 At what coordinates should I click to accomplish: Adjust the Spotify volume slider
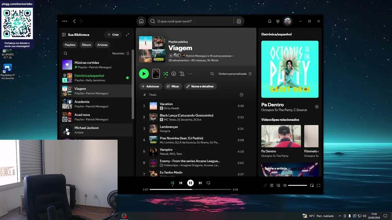click(297, 185)
